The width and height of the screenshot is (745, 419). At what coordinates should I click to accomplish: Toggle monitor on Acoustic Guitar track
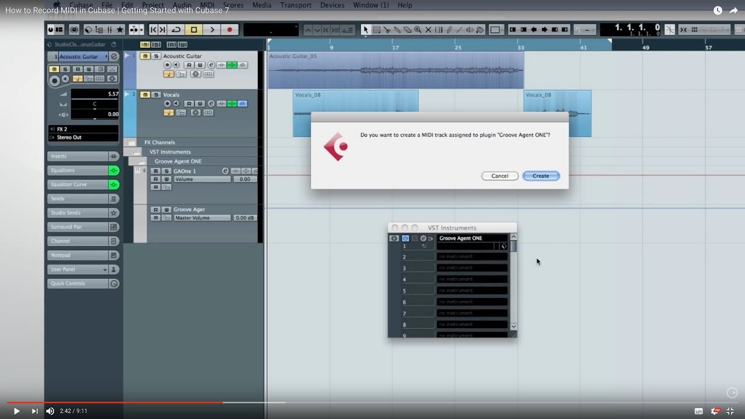[176, 65]
